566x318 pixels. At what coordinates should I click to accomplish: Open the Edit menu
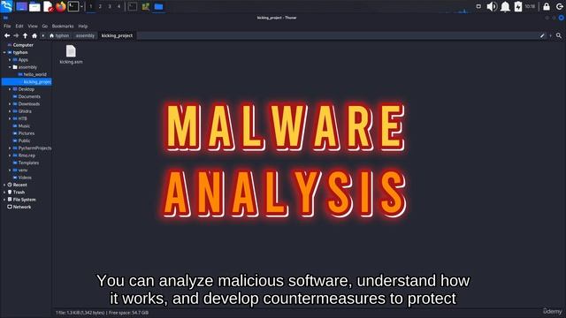coord(19,26)
